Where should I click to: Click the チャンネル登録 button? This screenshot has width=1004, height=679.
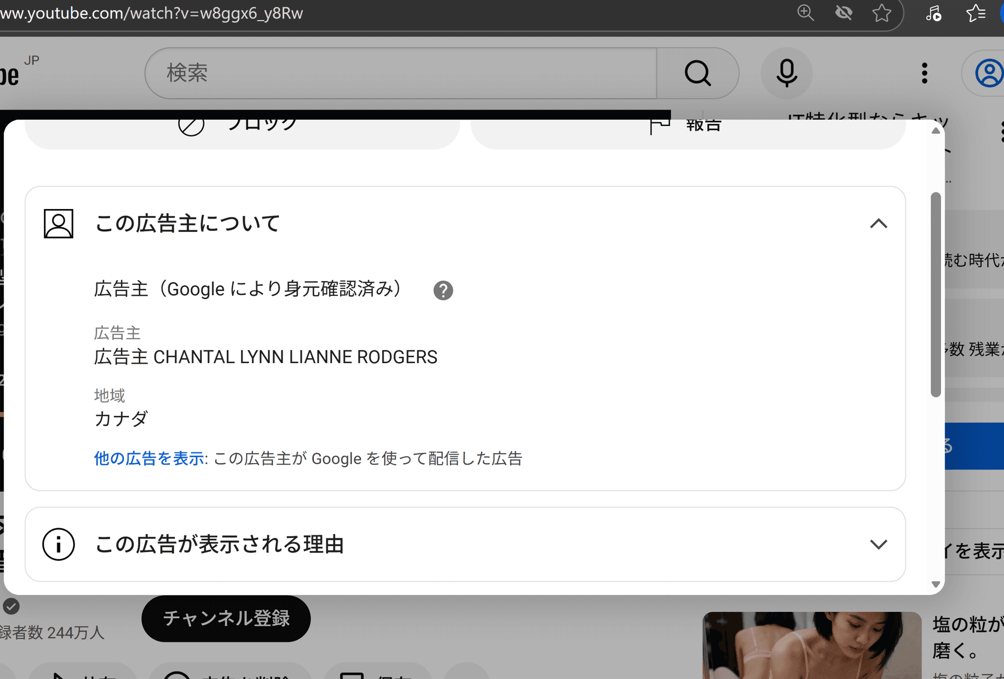(226, 618)
